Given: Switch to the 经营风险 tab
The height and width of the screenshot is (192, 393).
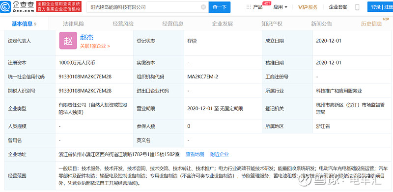Looking at the screenshot, I should tap(123, 24).
